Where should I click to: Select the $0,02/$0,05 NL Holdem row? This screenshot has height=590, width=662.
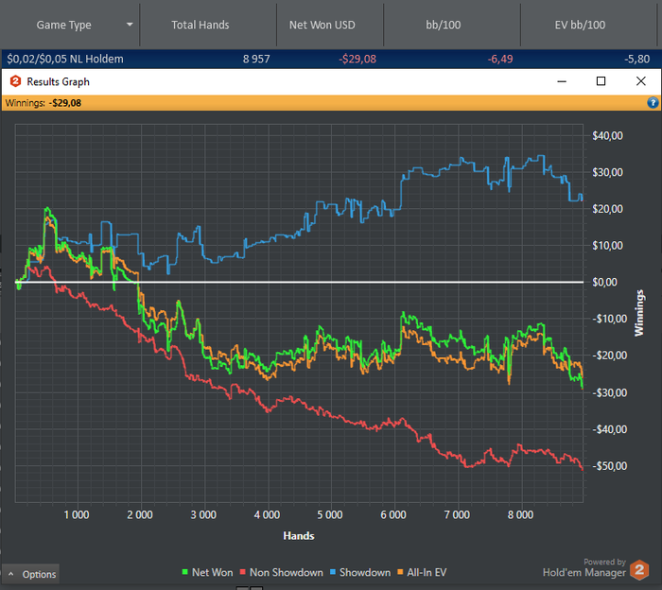click(x=331, y=59)
